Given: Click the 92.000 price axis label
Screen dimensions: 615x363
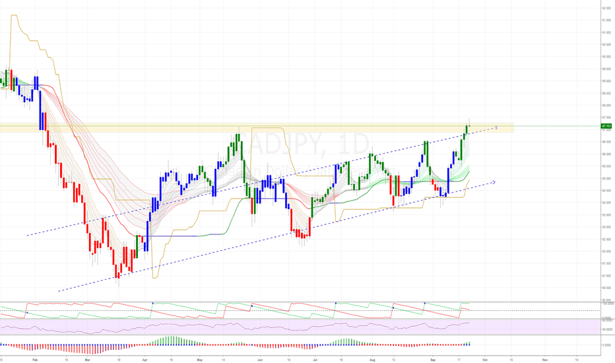Looking at the screenshot, I should pyautogui.click(x=606, y=8).
